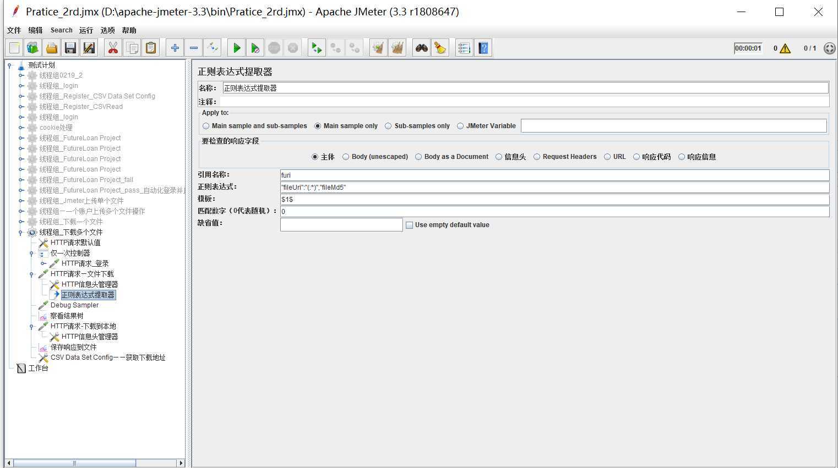The image size is (838, 468).
Task: Open the 帮助 menu
Action: tap(129, 30)
